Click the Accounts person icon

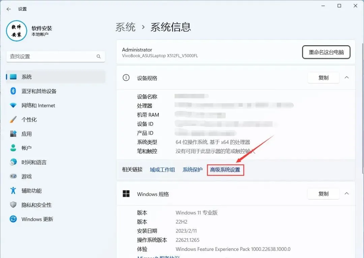13,148
